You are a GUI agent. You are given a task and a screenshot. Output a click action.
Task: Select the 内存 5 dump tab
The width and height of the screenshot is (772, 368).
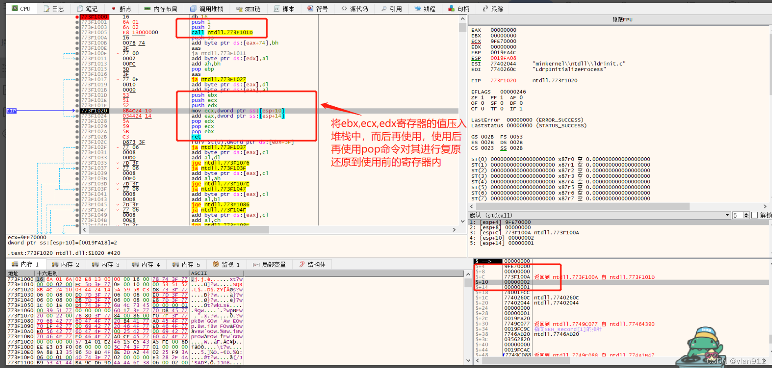click(x=186, y=264)
